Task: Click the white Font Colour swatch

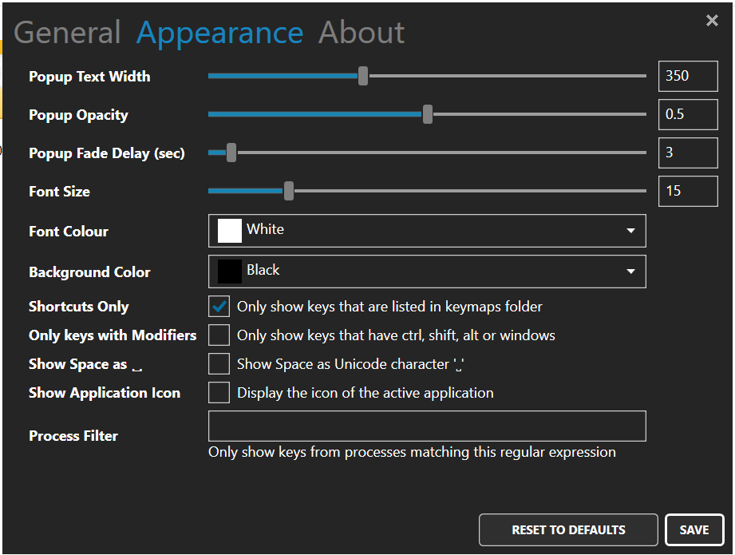Action: tap(230, 231)
